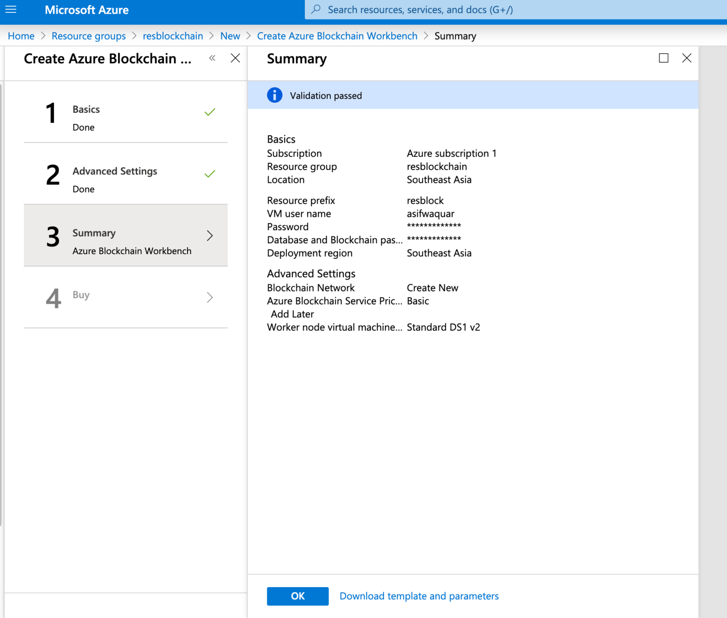Select step 3 Summary

click(125, 235)
